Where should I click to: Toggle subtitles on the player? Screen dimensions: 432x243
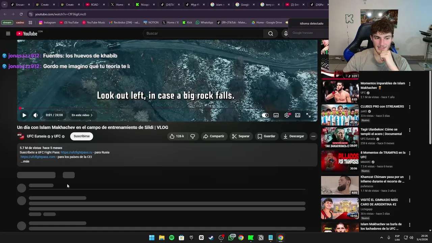coord(276,115)
